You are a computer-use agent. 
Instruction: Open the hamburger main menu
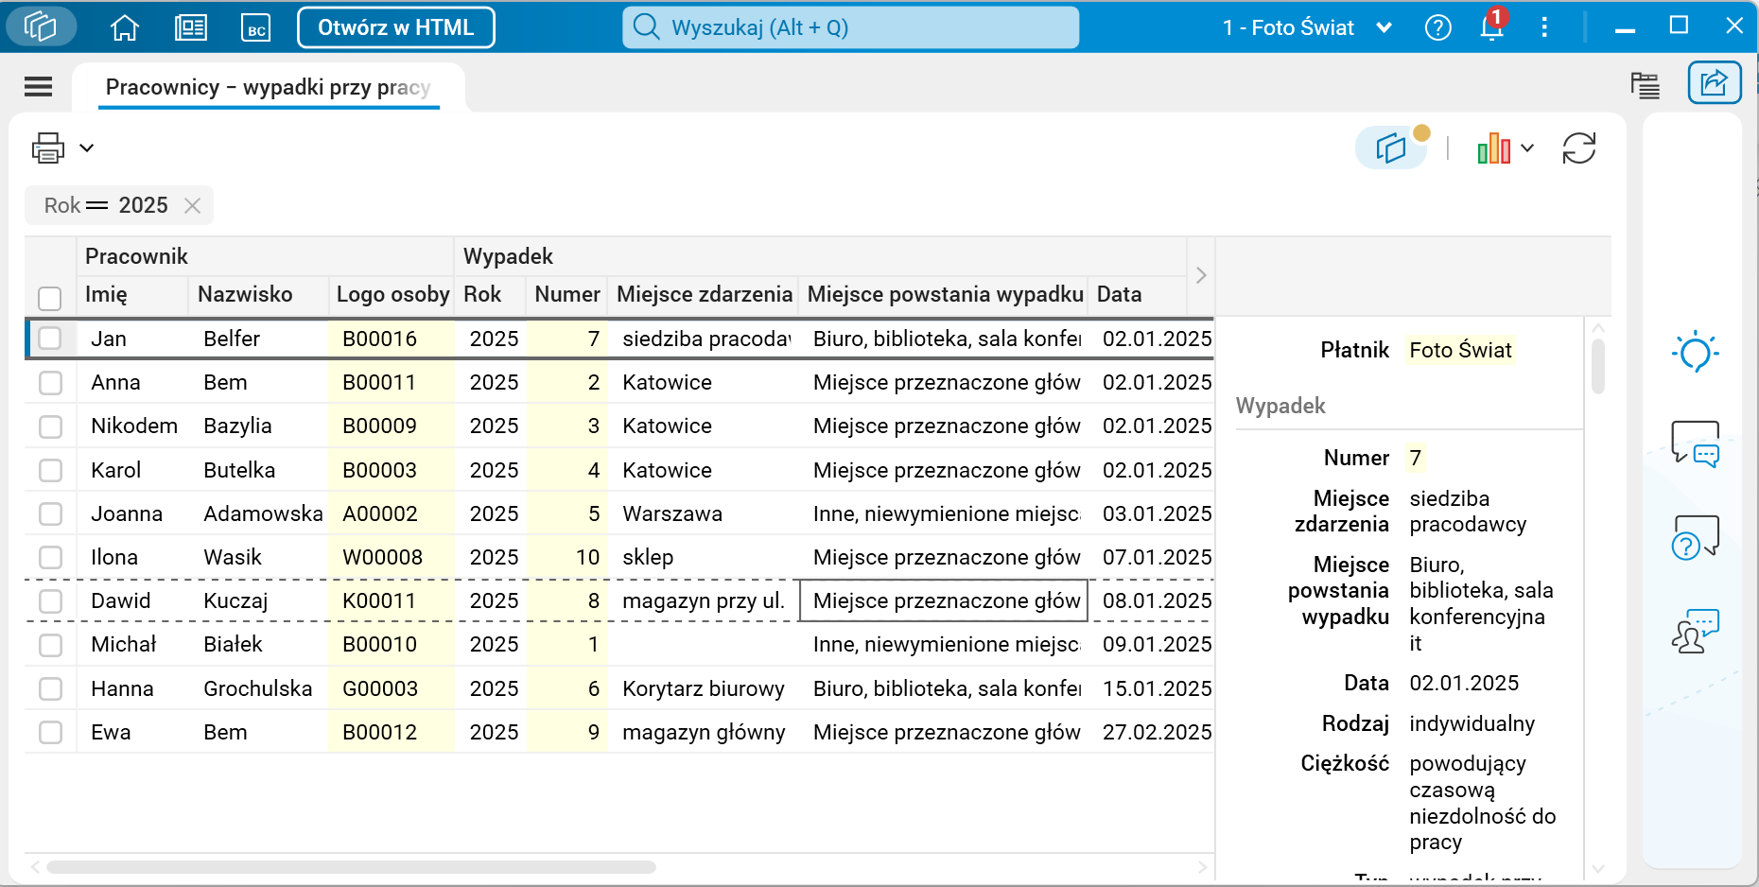point(38,87)
